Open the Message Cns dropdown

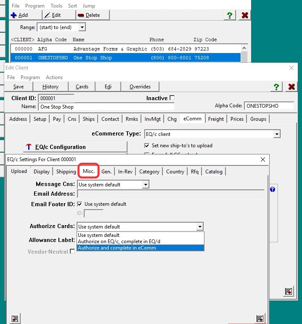[x=146, y=185]
